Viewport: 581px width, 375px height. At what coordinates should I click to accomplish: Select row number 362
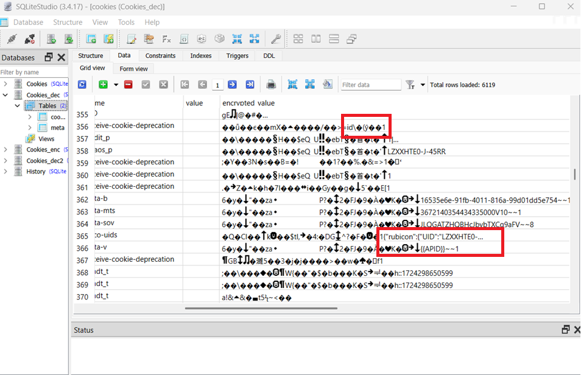point(82,200)
